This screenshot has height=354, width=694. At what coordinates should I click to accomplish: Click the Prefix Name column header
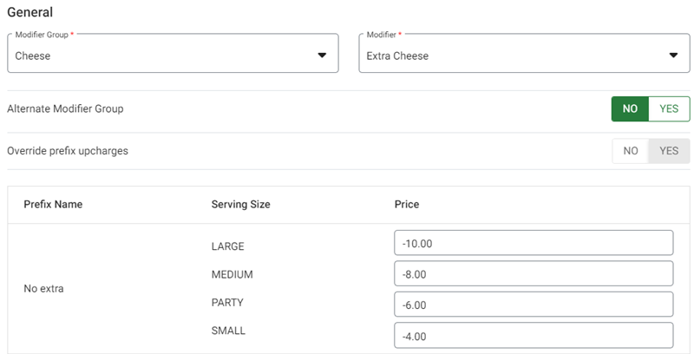pos(53,205)
